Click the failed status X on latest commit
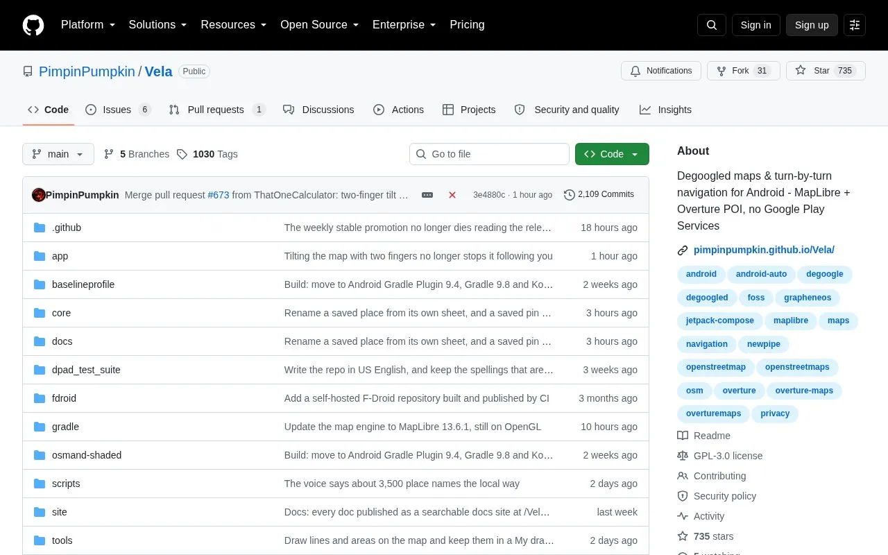 (452, 195)
